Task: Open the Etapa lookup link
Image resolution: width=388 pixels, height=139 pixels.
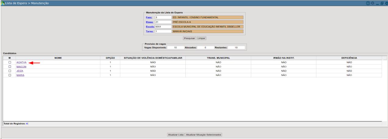Action: tap(149, 22)
